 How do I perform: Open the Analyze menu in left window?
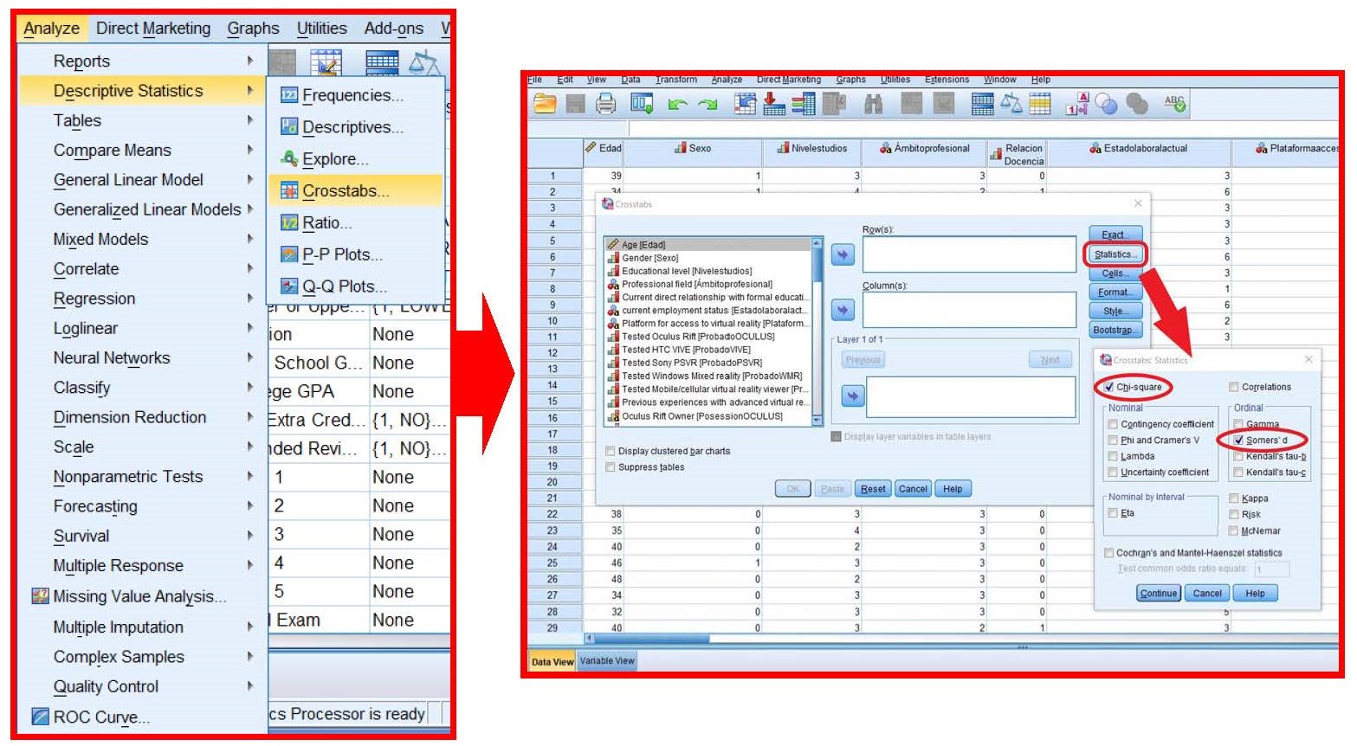pyautogui.click(x=51, y=29)
